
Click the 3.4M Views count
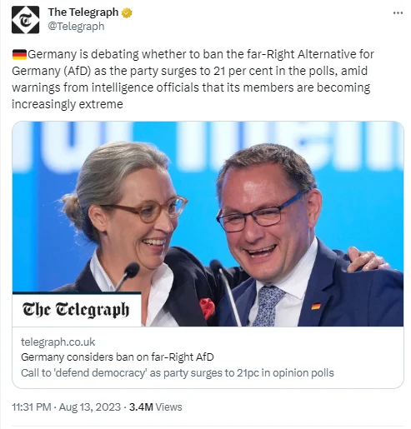pyautogui.click(x=155, y=407)
